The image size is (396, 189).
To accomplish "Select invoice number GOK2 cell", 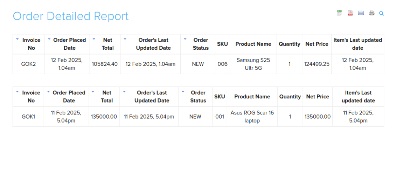I will coord(29,64).
